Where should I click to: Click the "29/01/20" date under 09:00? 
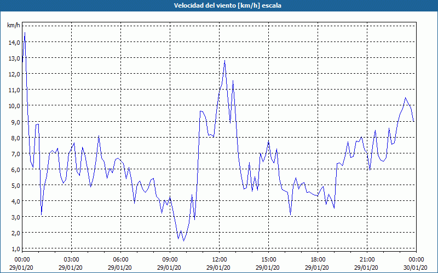tap(169, 268)
